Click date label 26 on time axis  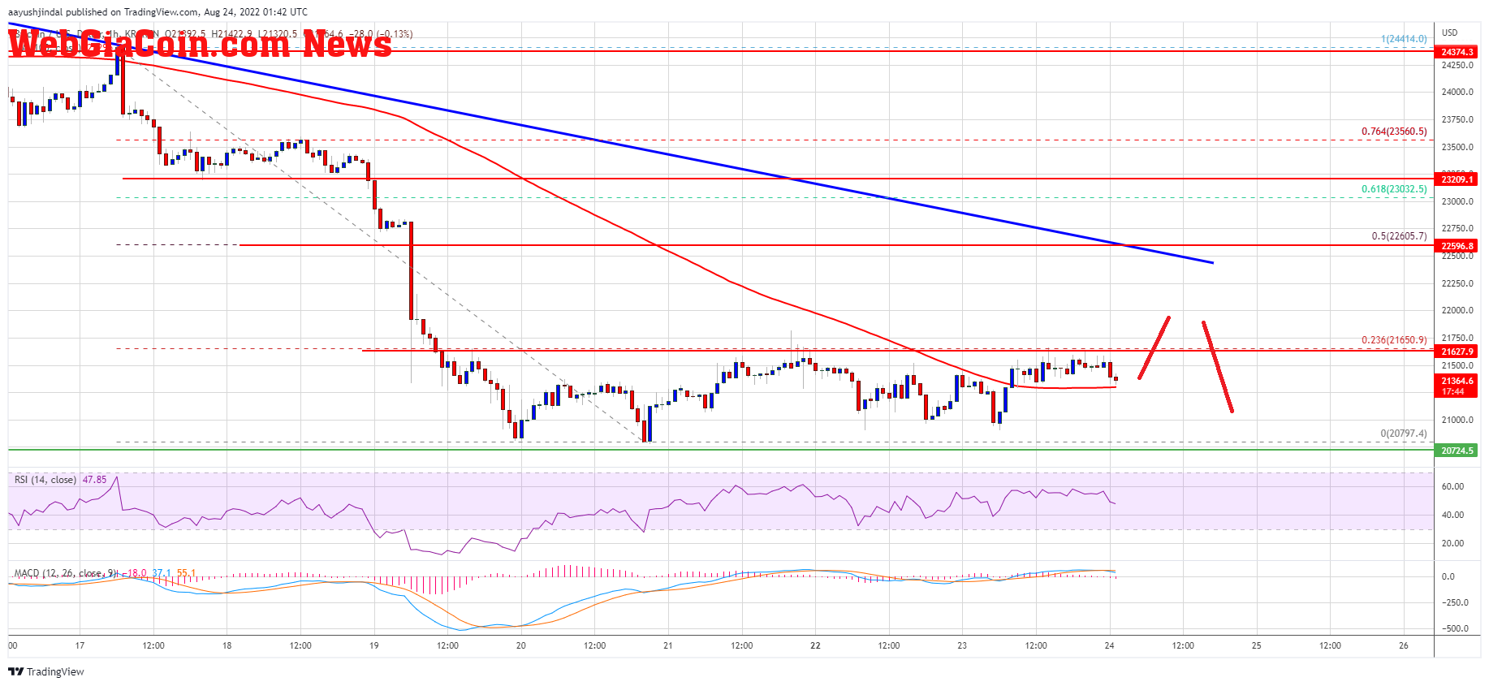click(1404, 646)
